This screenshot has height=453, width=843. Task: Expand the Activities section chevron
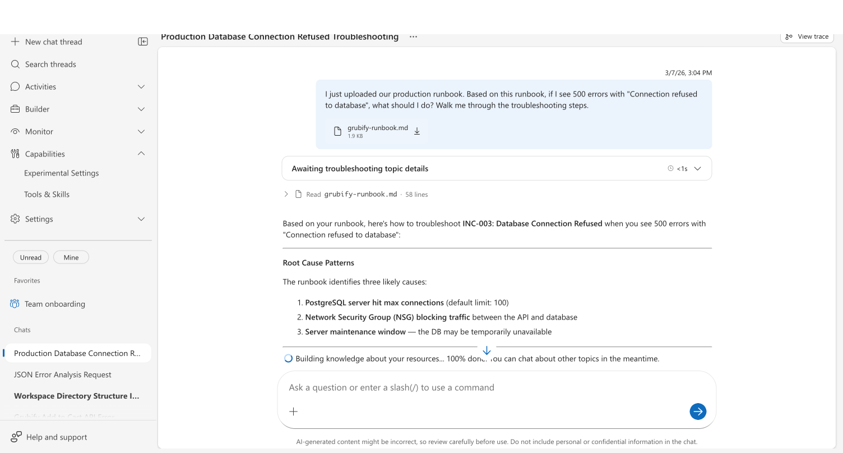[x=141, y=86]
